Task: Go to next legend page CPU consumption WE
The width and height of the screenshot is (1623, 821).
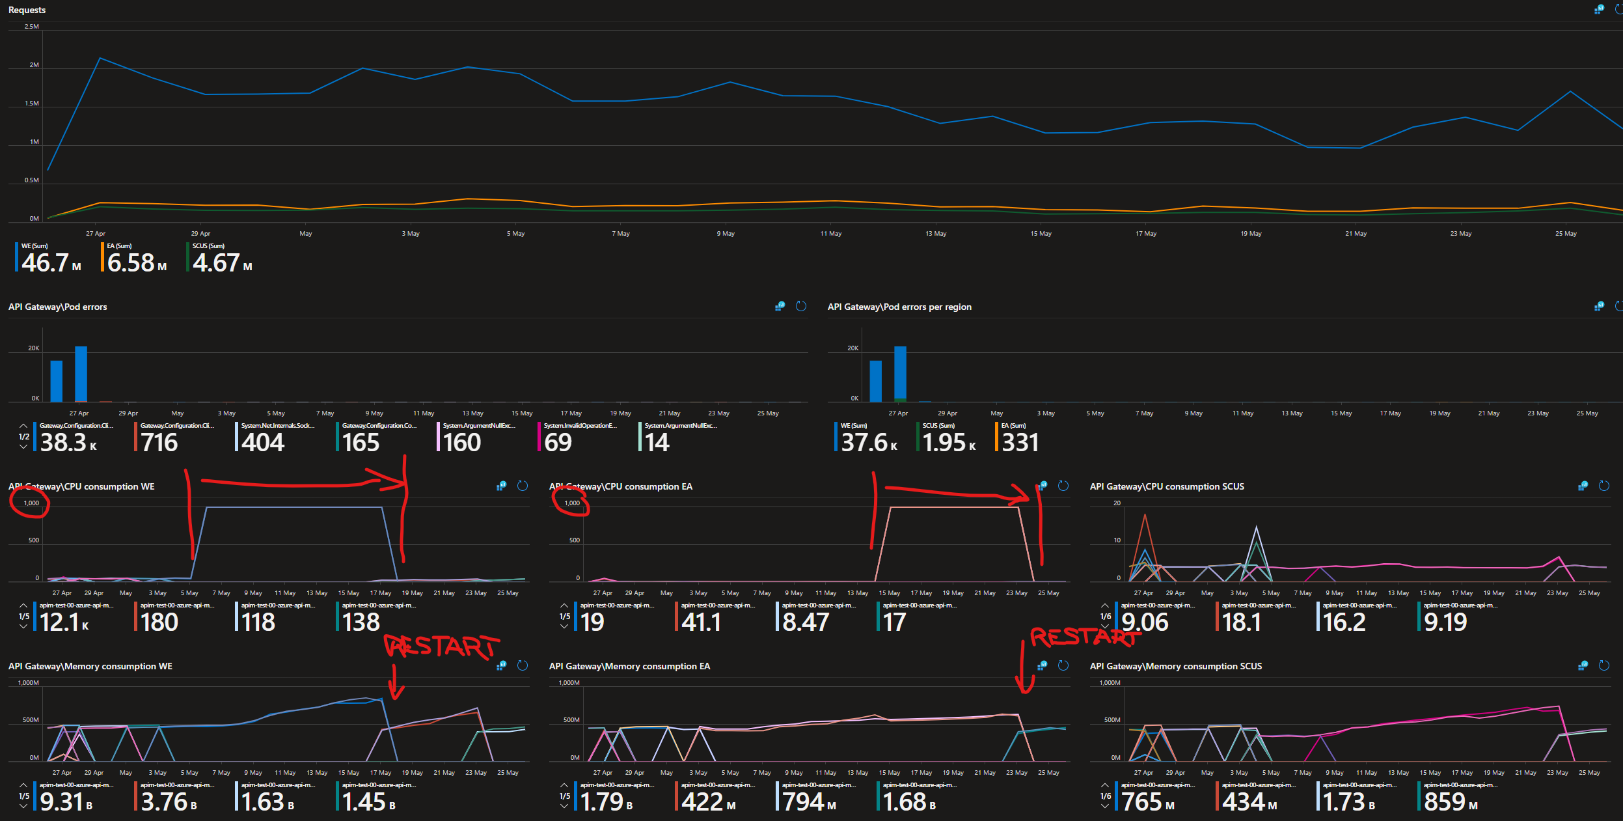Action: pyautogui.click(x=23, y=627)
